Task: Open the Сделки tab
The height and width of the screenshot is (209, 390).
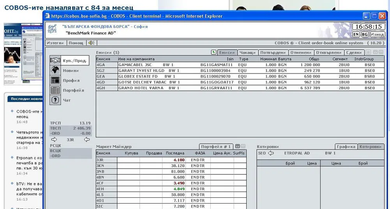Action: coord(353,52)
